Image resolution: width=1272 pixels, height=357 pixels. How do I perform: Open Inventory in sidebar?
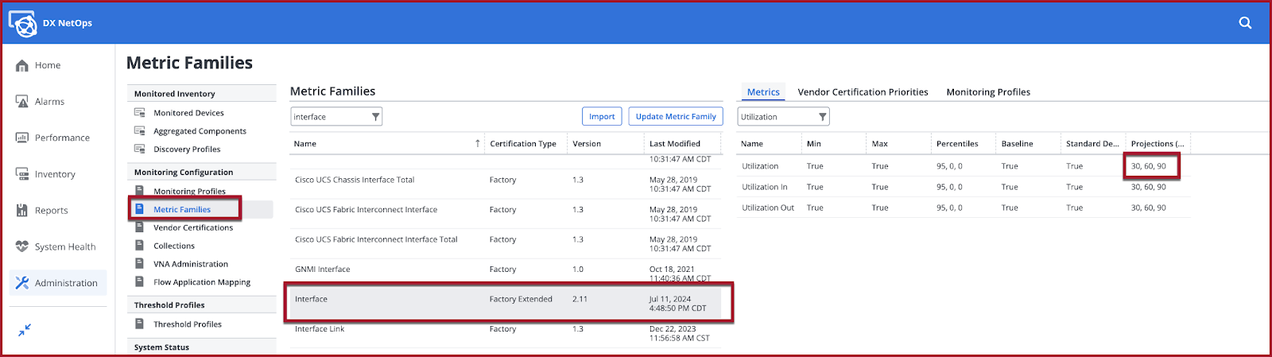[55, 174]
